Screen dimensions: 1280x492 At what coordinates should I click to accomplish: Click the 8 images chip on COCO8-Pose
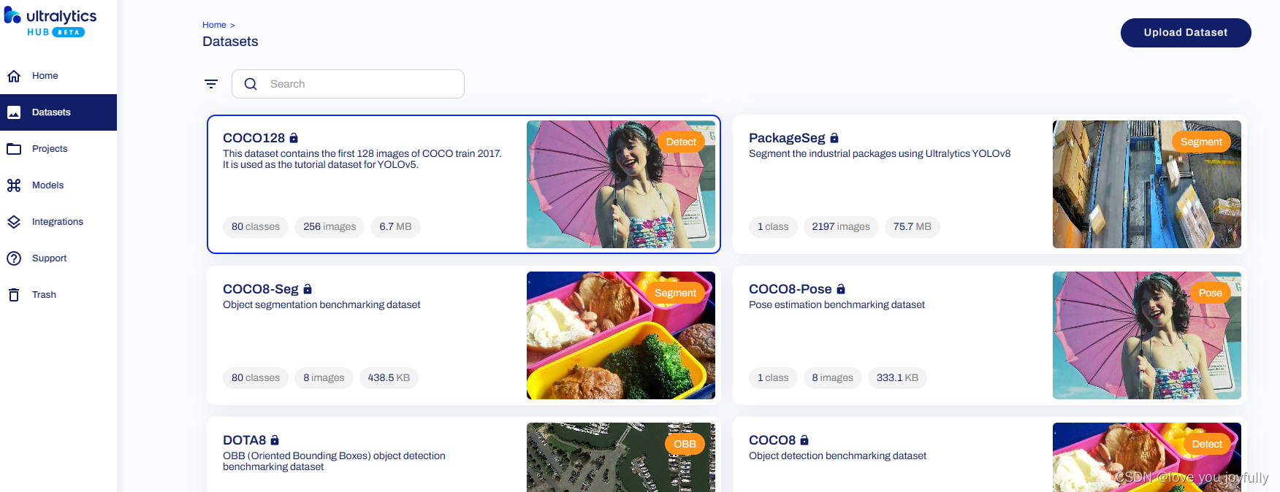pos(832,377)
